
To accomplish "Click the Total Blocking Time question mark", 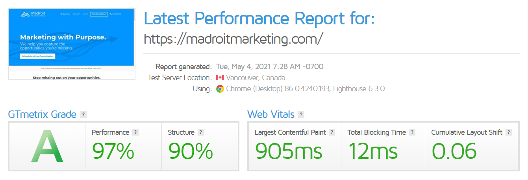I will coord(412,132).
